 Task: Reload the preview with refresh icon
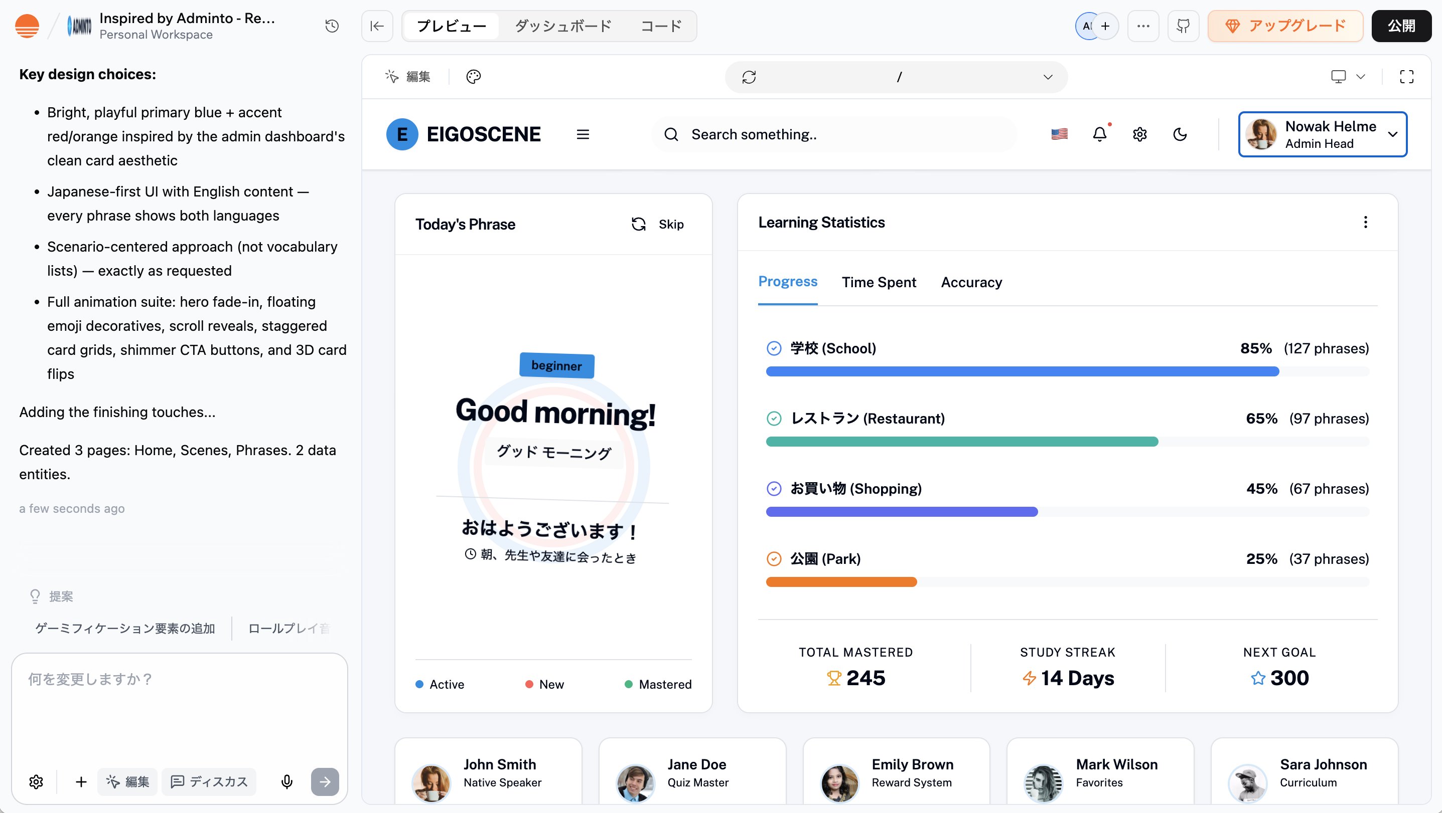[x=749, y=77]
